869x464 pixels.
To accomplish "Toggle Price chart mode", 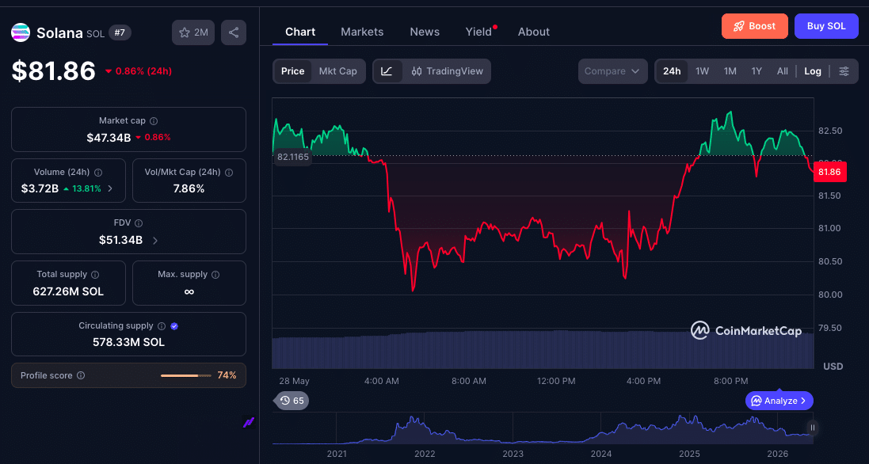I will (x=292, y=71).
